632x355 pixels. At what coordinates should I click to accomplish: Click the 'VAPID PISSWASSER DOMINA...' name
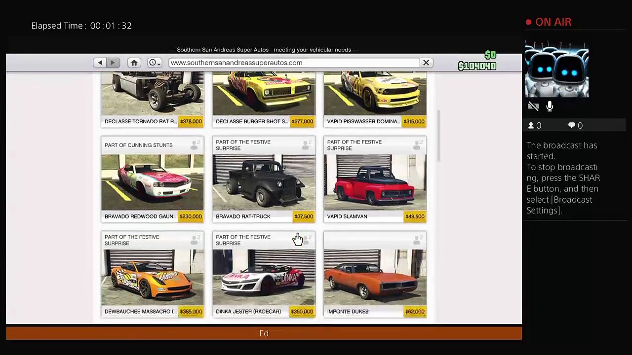tap(363, 121)
